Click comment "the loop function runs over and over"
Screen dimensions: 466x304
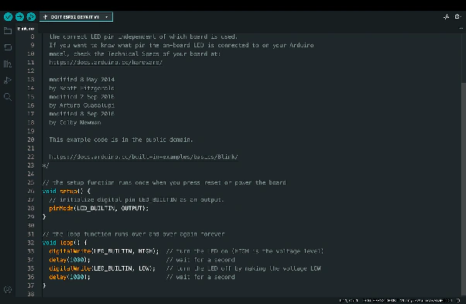pyautogui.click(x=133, y=234)
